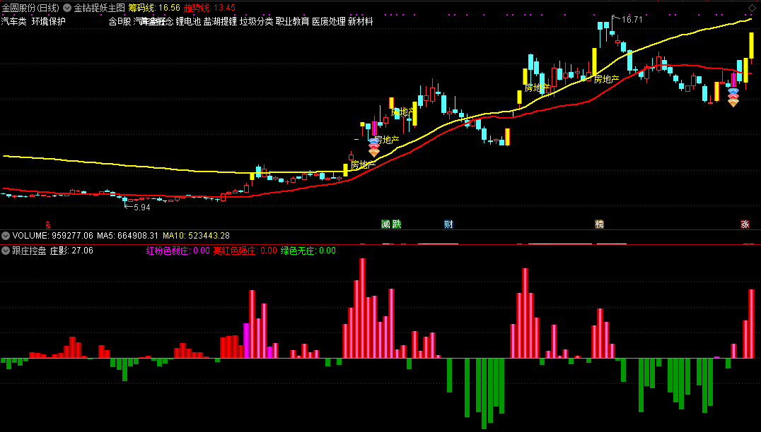Click the stacked diamond signal near chart's right edge
Viewport: 761px width, 432px height.
pos(733,97)
